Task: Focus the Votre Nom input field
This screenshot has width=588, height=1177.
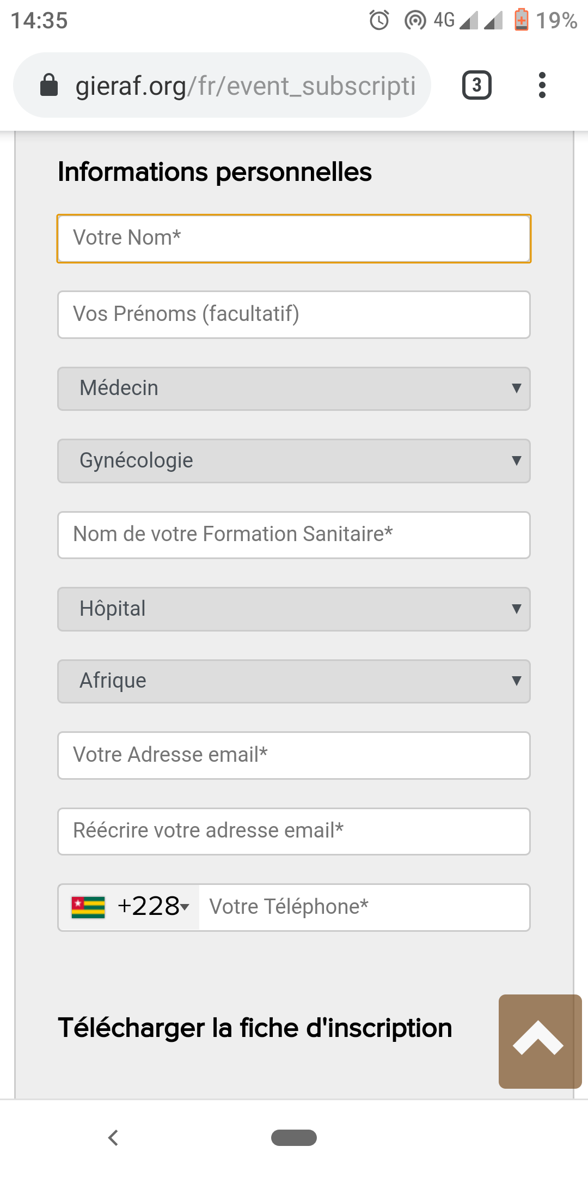Action: (294, 239)
